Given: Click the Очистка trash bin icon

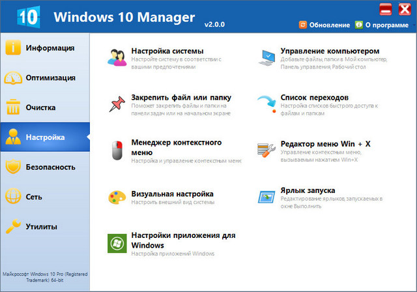Looking at the screenshot, I should [13, 107].
